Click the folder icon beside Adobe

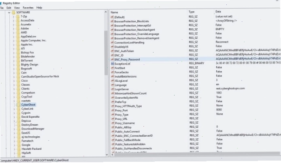18,28
